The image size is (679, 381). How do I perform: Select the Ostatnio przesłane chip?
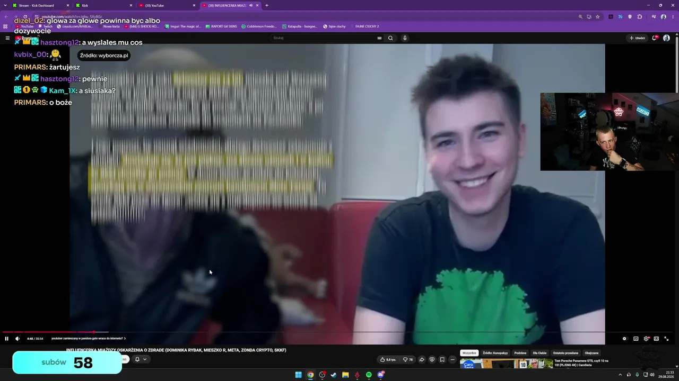click(x=565, y=353)
